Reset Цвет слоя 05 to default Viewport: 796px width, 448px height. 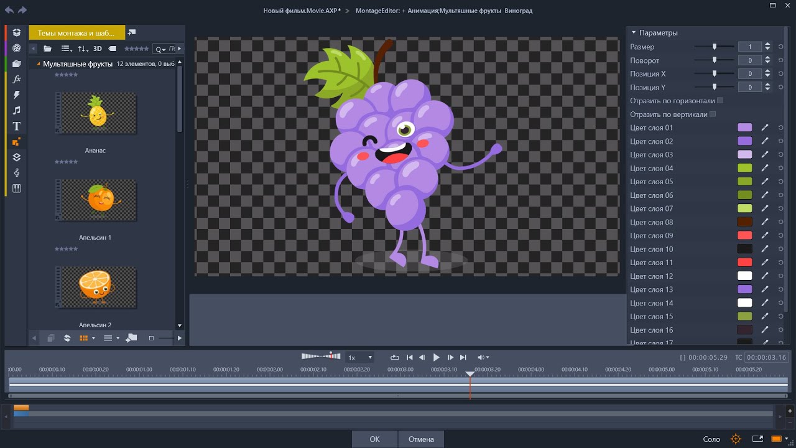pos(780,182)
